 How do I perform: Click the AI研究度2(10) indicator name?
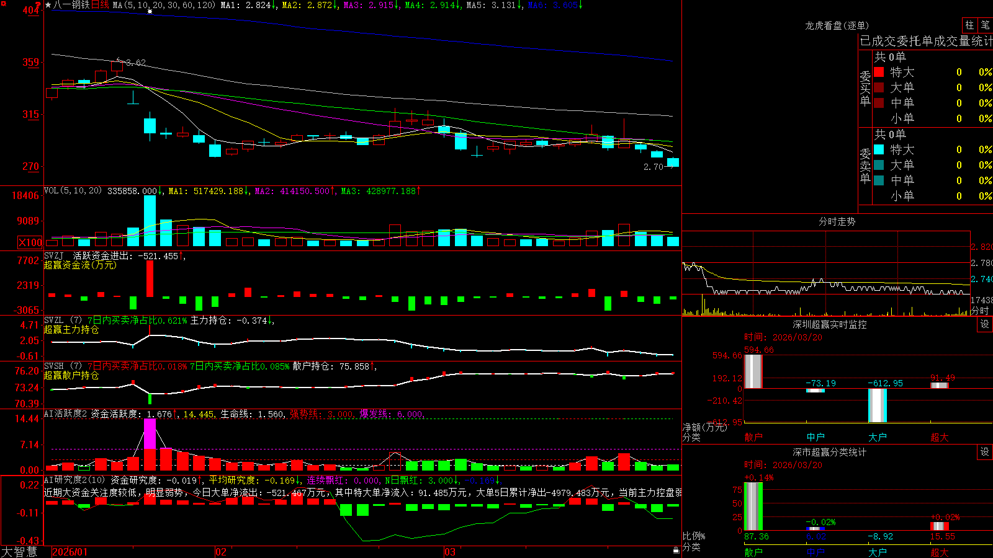tap(74, 480)
